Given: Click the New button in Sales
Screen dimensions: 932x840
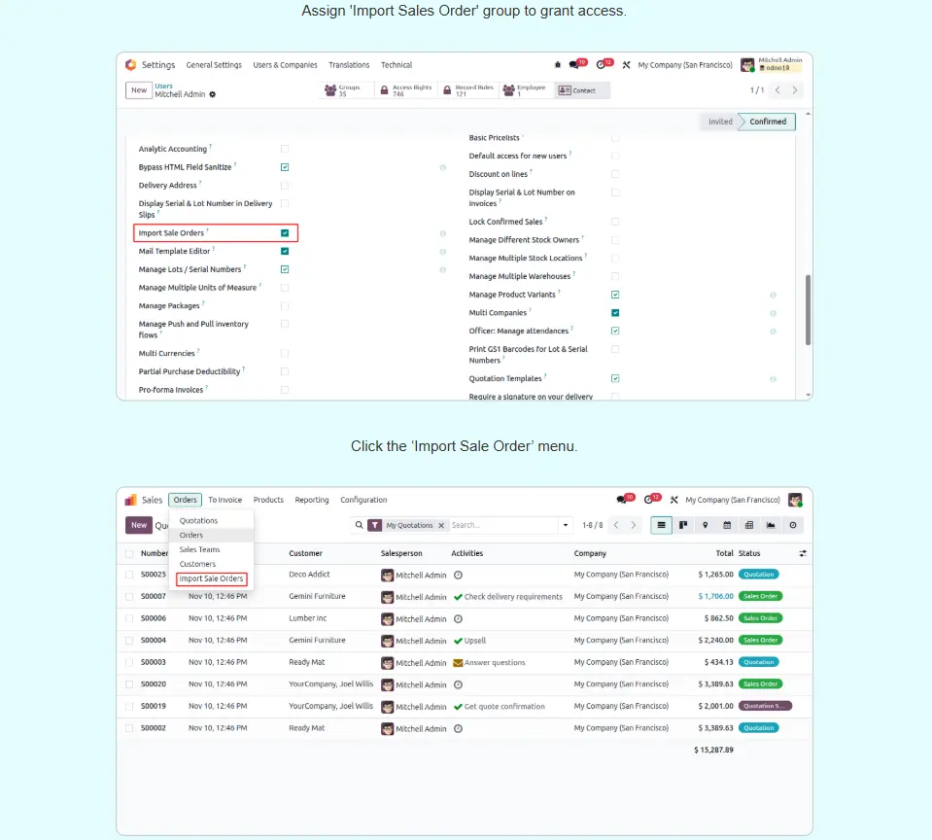Looking at the screenshot, I should coord(139,525).
